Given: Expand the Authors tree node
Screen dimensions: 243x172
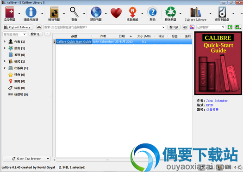Looking at the screenshot, I should click(5, 42).
